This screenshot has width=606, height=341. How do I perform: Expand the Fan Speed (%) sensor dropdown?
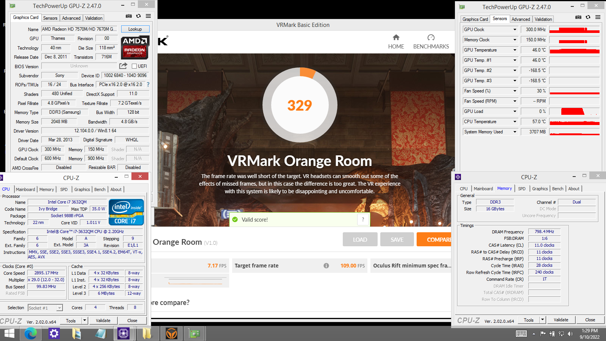pos(515,91)
